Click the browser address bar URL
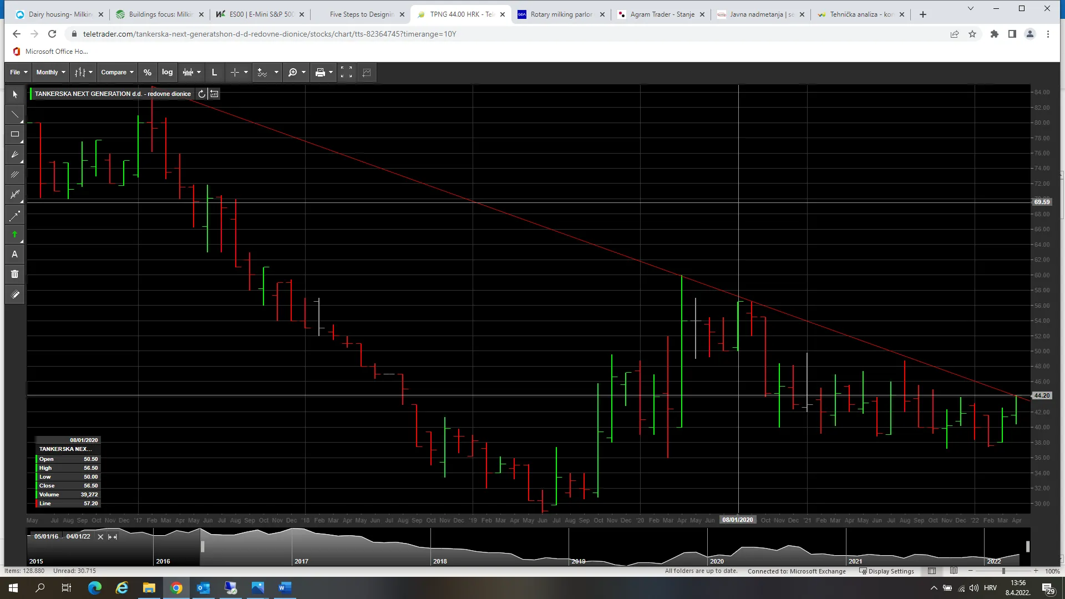The image size is (1065, 599). tap(270, 34)
